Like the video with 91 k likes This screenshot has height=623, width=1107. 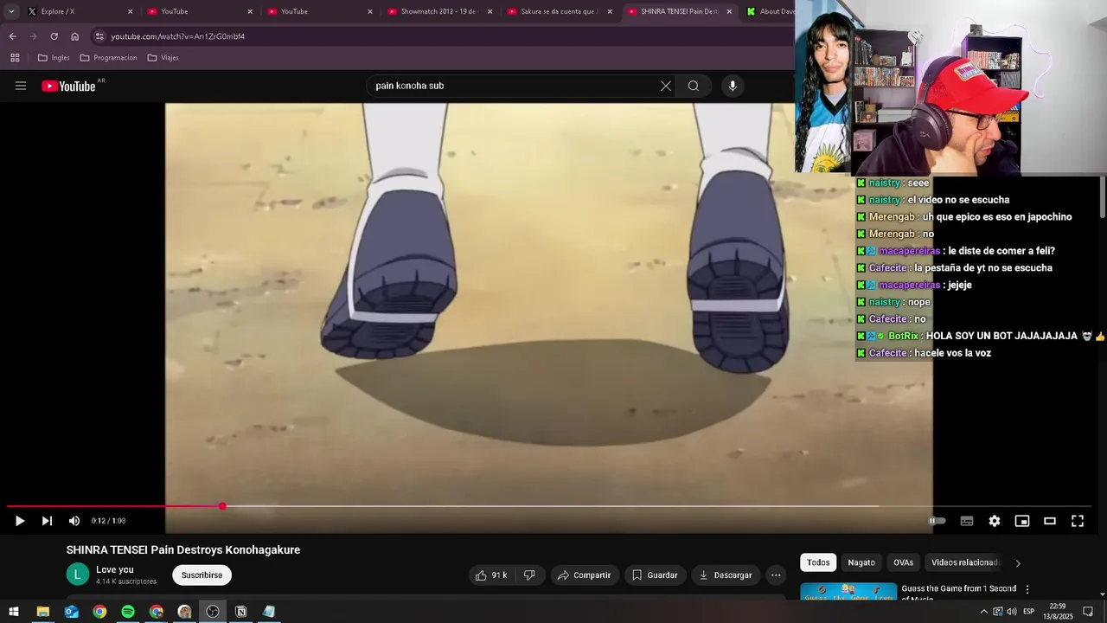pos(490,575)
